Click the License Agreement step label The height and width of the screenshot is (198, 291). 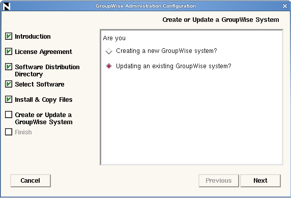click(x=43, y=52)
